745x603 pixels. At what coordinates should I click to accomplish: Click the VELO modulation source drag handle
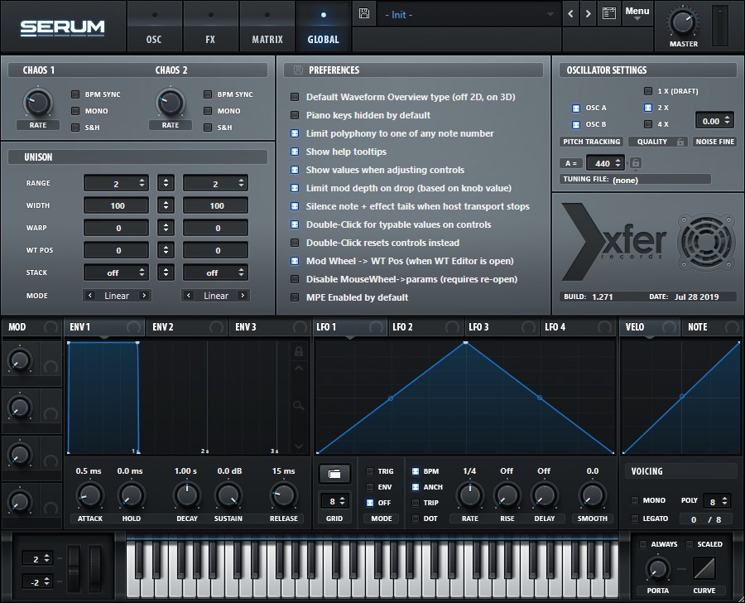point(669,327)
